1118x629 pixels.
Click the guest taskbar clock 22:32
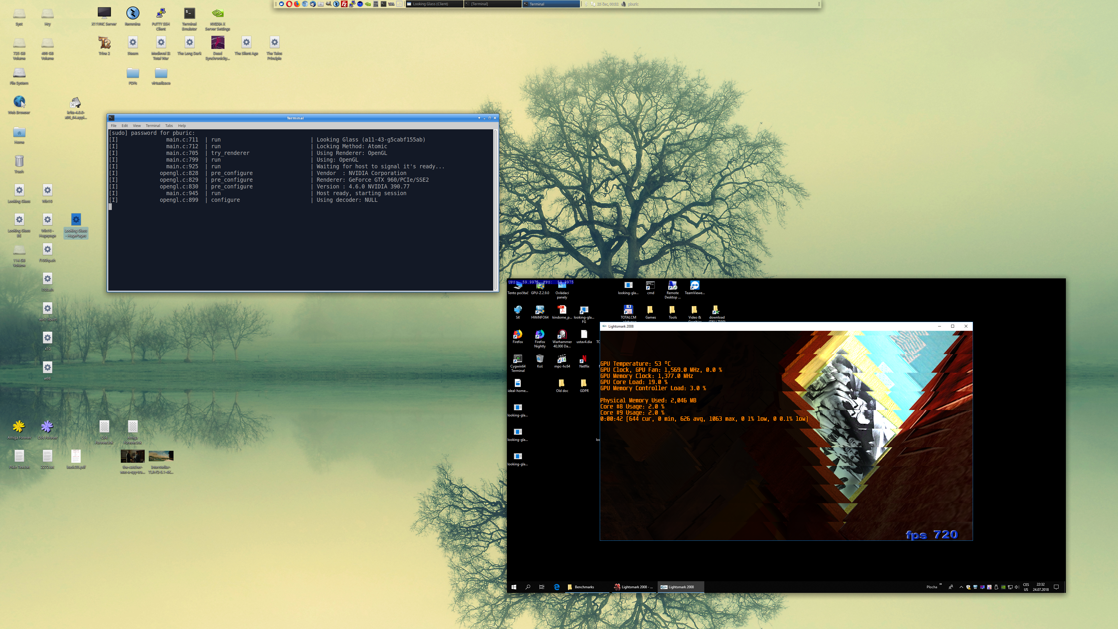(1041, 587)
